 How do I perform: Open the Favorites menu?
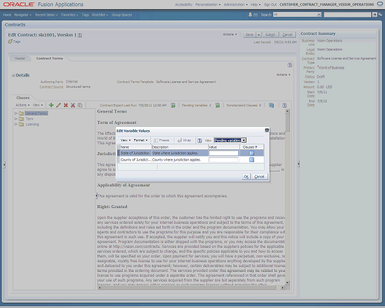(70, 14)
